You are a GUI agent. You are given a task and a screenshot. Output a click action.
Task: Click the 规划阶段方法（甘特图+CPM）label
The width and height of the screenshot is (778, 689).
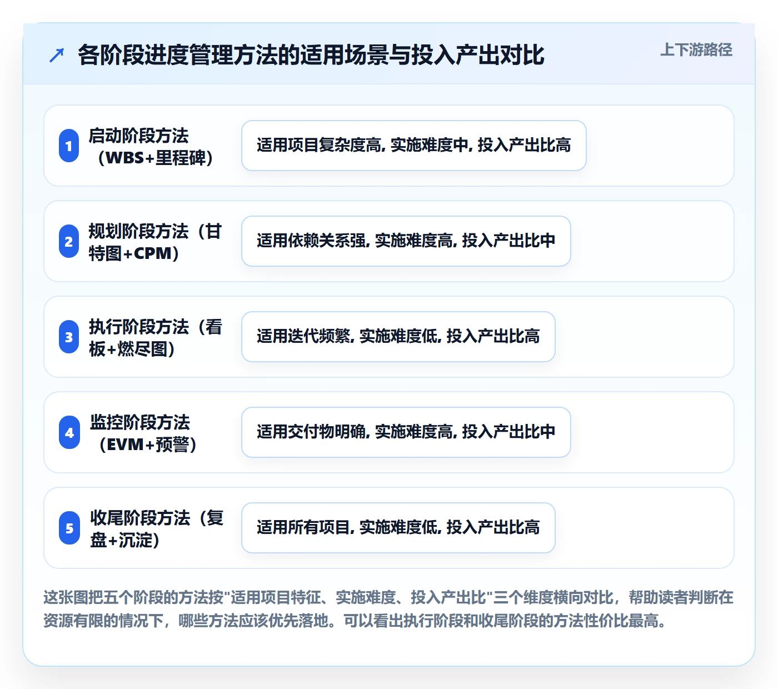155,242
